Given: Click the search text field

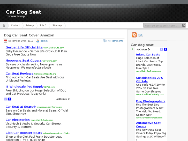Looking at the screenshot, I should (x=163, y=25).
